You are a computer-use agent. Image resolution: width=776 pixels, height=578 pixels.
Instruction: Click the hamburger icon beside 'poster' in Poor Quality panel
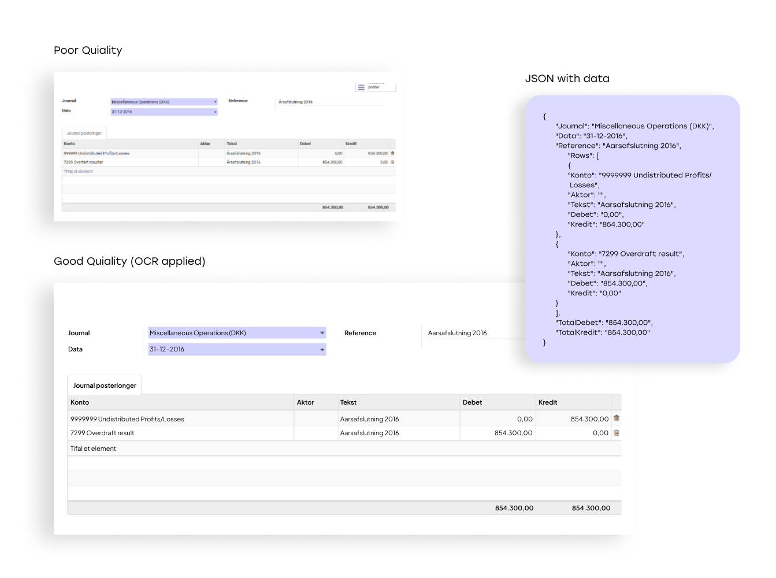(x=361, y=87)
